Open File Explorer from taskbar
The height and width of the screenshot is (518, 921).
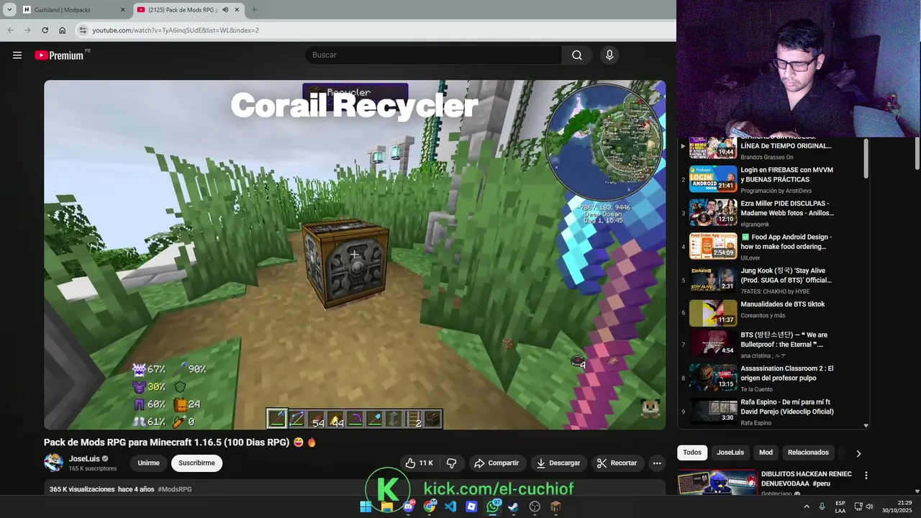point(387,506)
